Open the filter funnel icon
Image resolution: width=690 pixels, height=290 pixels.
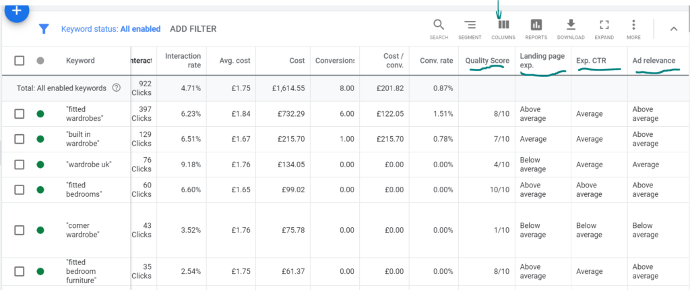pos(43,29)
